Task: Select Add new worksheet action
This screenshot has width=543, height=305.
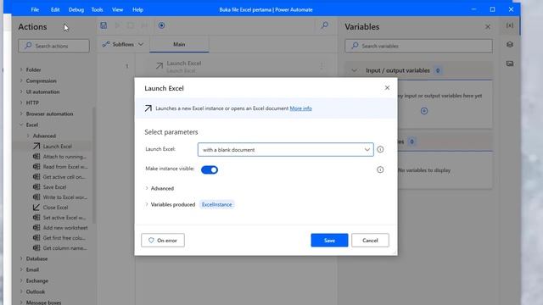Action: pyautogui.click(x=59, y=228)
